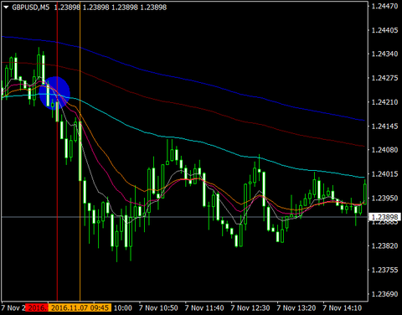Click the 1.24145 price scale value
This screenshot has width=402, height=315.
[x=384, y=127]
